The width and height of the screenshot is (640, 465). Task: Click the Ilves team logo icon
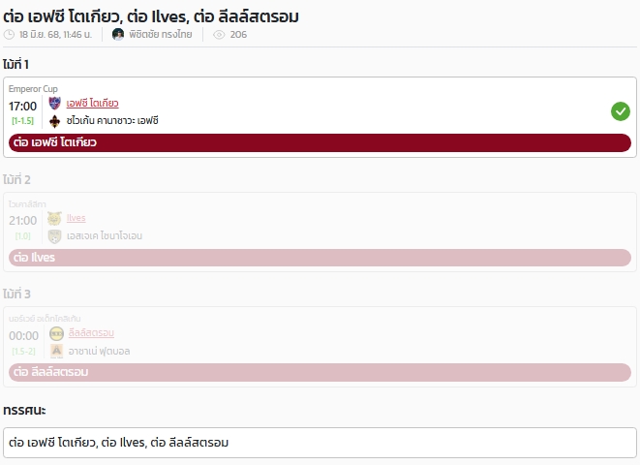coord(54,218)
